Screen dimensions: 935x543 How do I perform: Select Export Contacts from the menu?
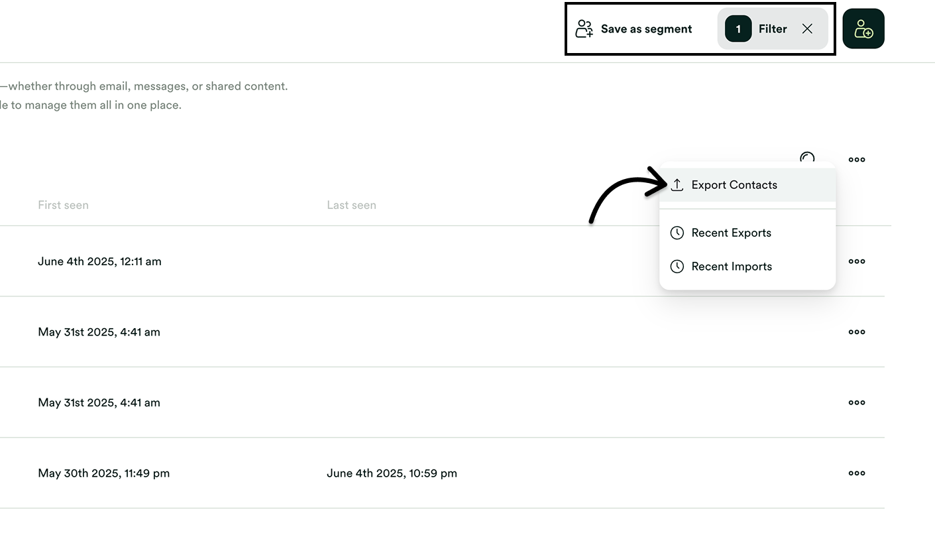[734, 185]
